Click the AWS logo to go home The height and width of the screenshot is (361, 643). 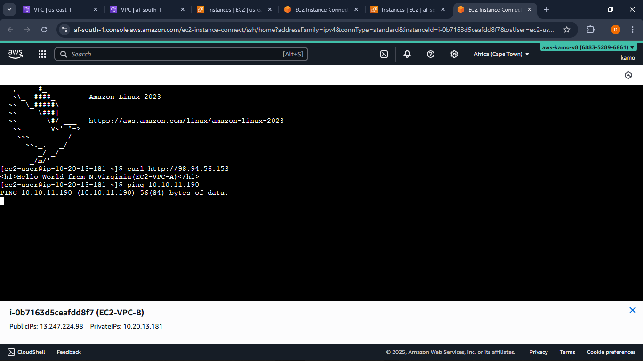pyautogui.click(x=15, y=54)
